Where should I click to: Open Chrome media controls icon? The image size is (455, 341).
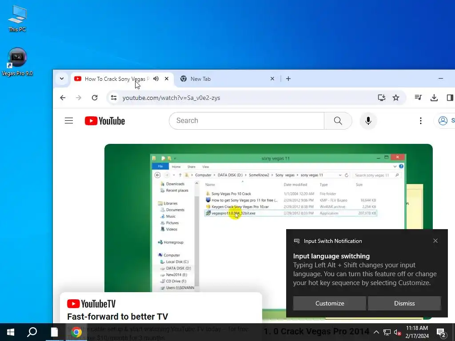click(418, 97)
